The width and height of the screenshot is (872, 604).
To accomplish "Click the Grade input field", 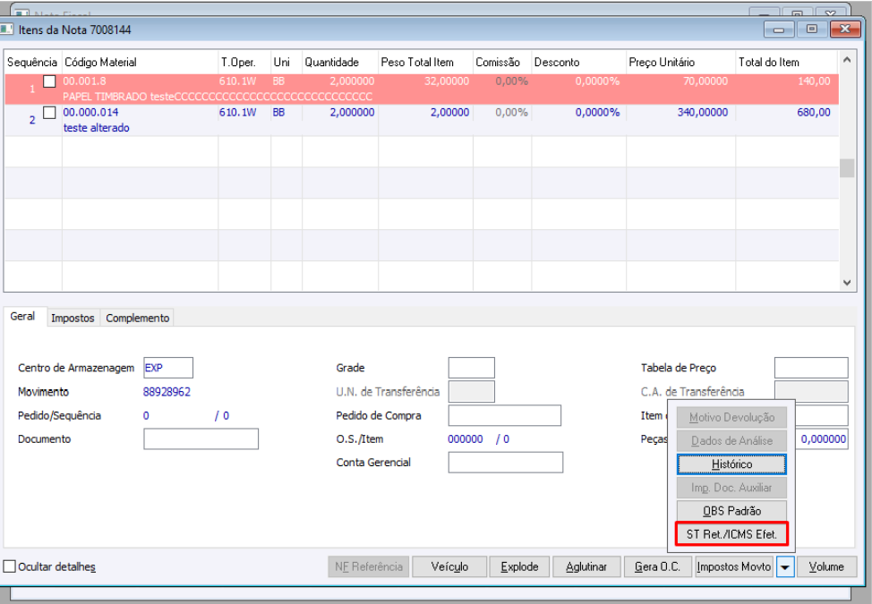I will 471,368.
